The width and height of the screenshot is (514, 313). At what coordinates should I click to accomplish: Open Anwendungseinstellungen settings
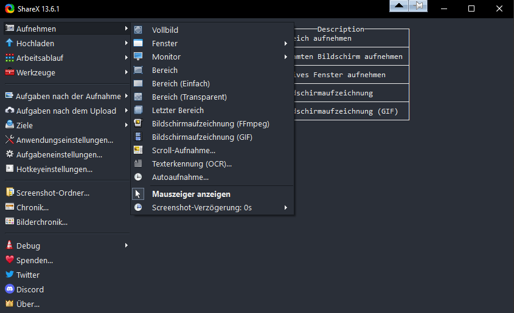click(x=64, y=140)
